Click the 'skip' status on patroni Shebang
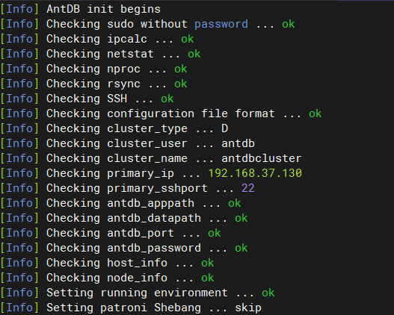This screenshot has width=394, height=315. (x=248, y=308)
